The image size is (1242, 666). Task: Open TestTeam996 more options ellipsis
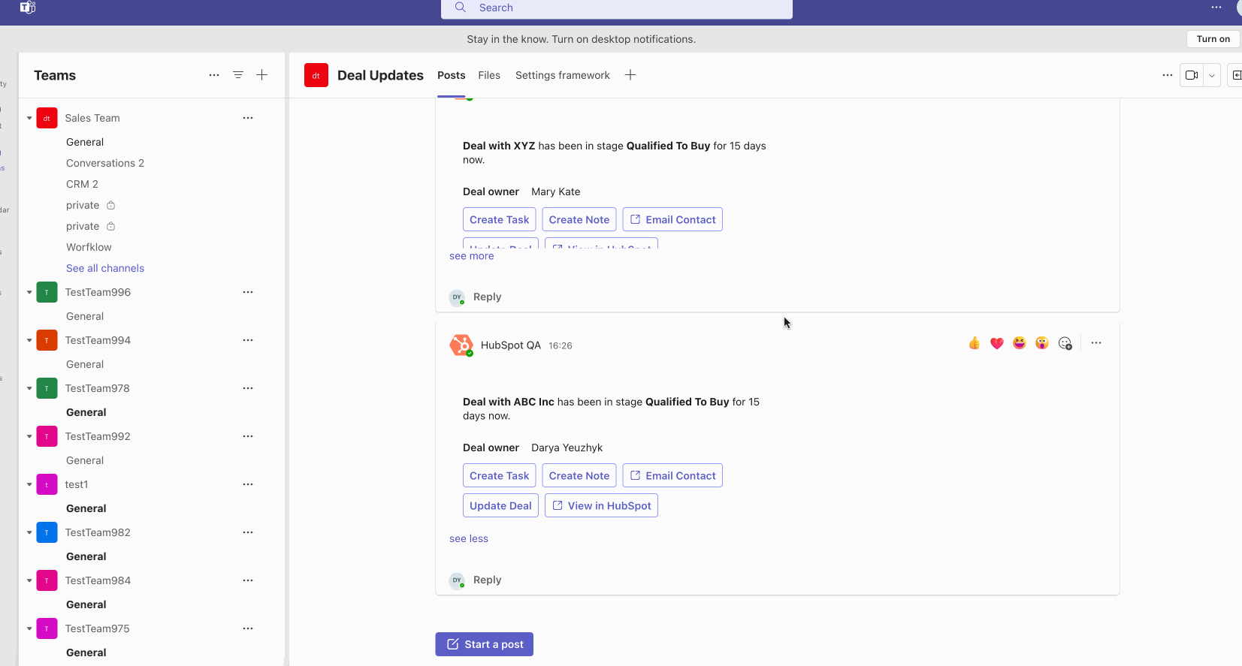tap(248, 292)
